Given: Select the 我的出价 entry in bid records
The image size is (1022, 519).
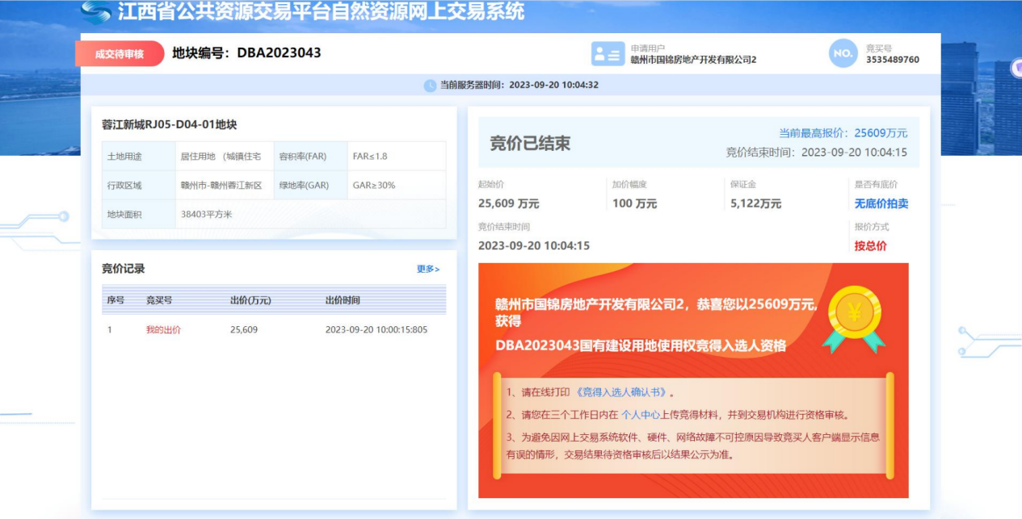Looking at the screenshot, I should pos(163,329).
